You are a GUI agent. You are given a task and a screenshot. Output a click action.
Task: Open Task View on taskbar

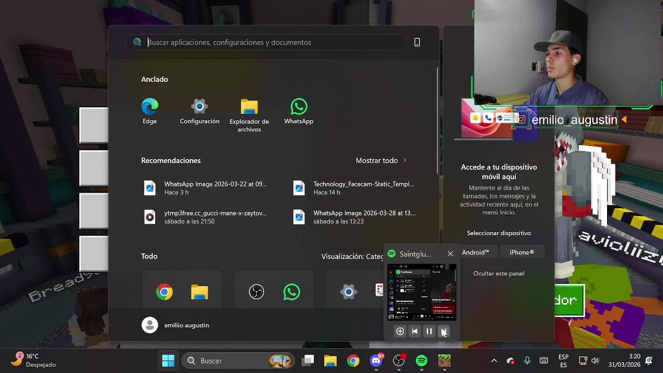click(308, 361)
